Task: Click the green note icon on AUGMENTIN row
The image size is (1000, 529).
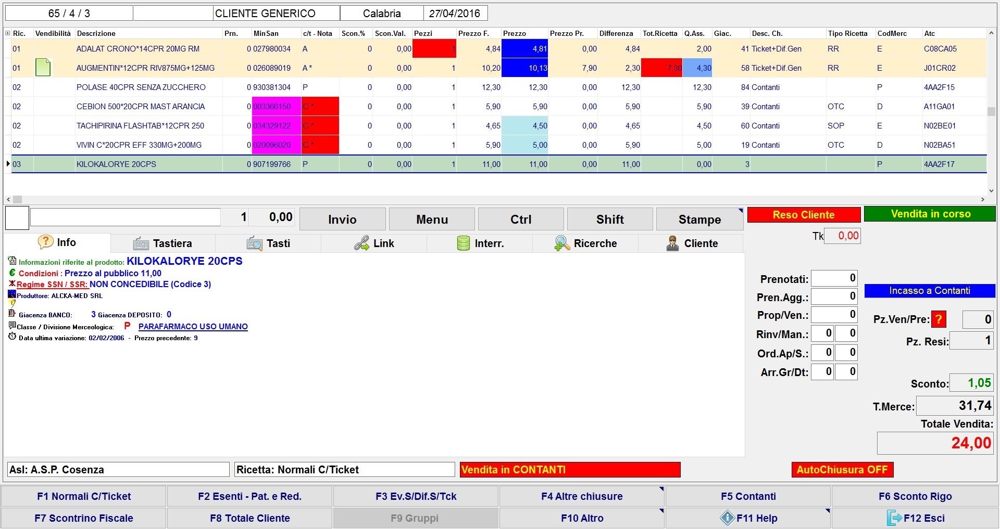Action: (43, 68)
